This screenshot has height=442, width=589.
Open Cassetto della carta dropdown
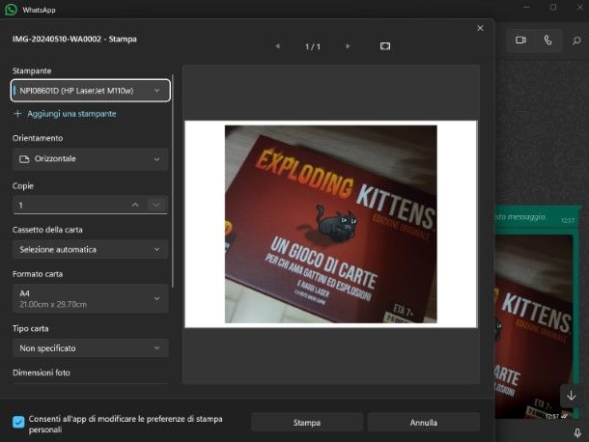coord(90,250)
